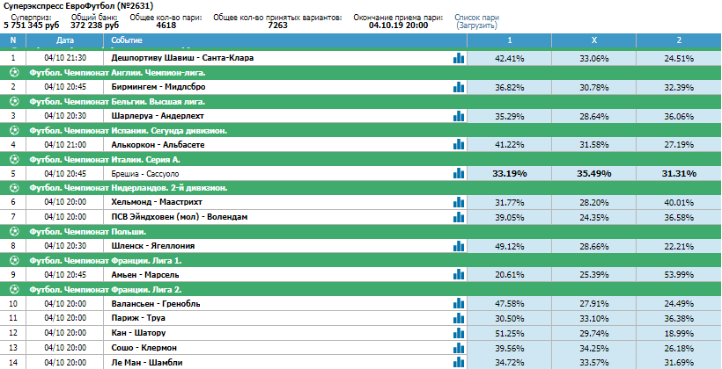Click the (Загрузить) download link
This screenshot has height=369, width=722.
click(476, 25)
